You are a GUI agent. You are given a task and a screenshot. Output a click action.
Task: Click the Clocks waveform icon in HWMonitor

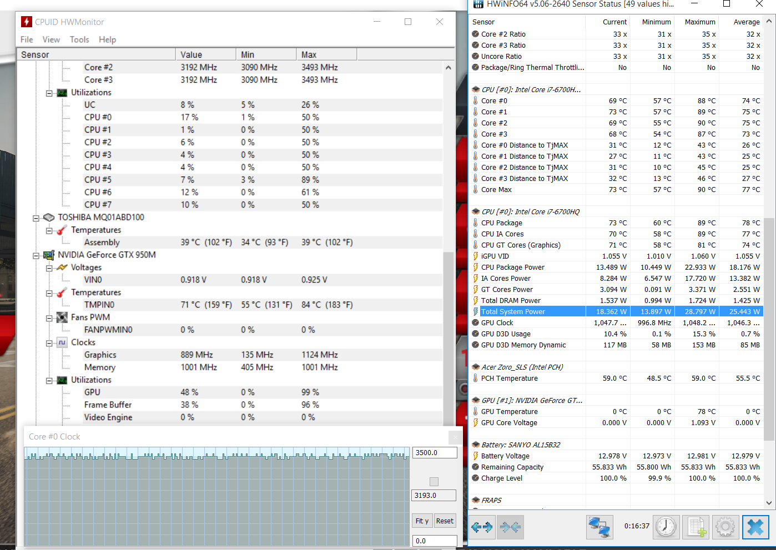62,342
